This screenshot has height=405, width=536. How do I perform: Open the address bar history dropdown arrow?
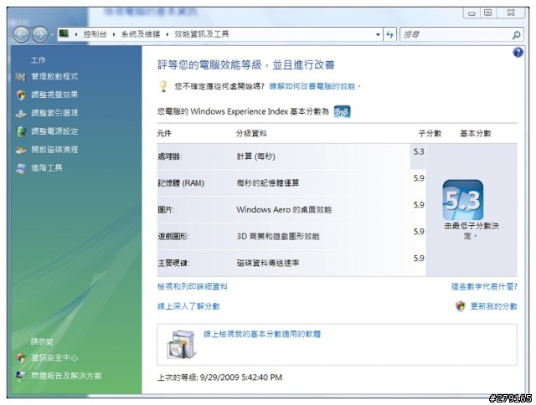378,34
